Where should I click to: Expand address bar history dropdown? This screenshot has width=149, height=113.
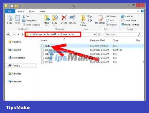pyautogui.click(x=95, y=34)
